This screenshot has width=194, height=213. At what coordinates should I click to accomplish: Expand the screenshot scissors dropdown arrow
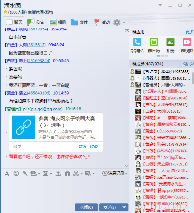point(81,174)
